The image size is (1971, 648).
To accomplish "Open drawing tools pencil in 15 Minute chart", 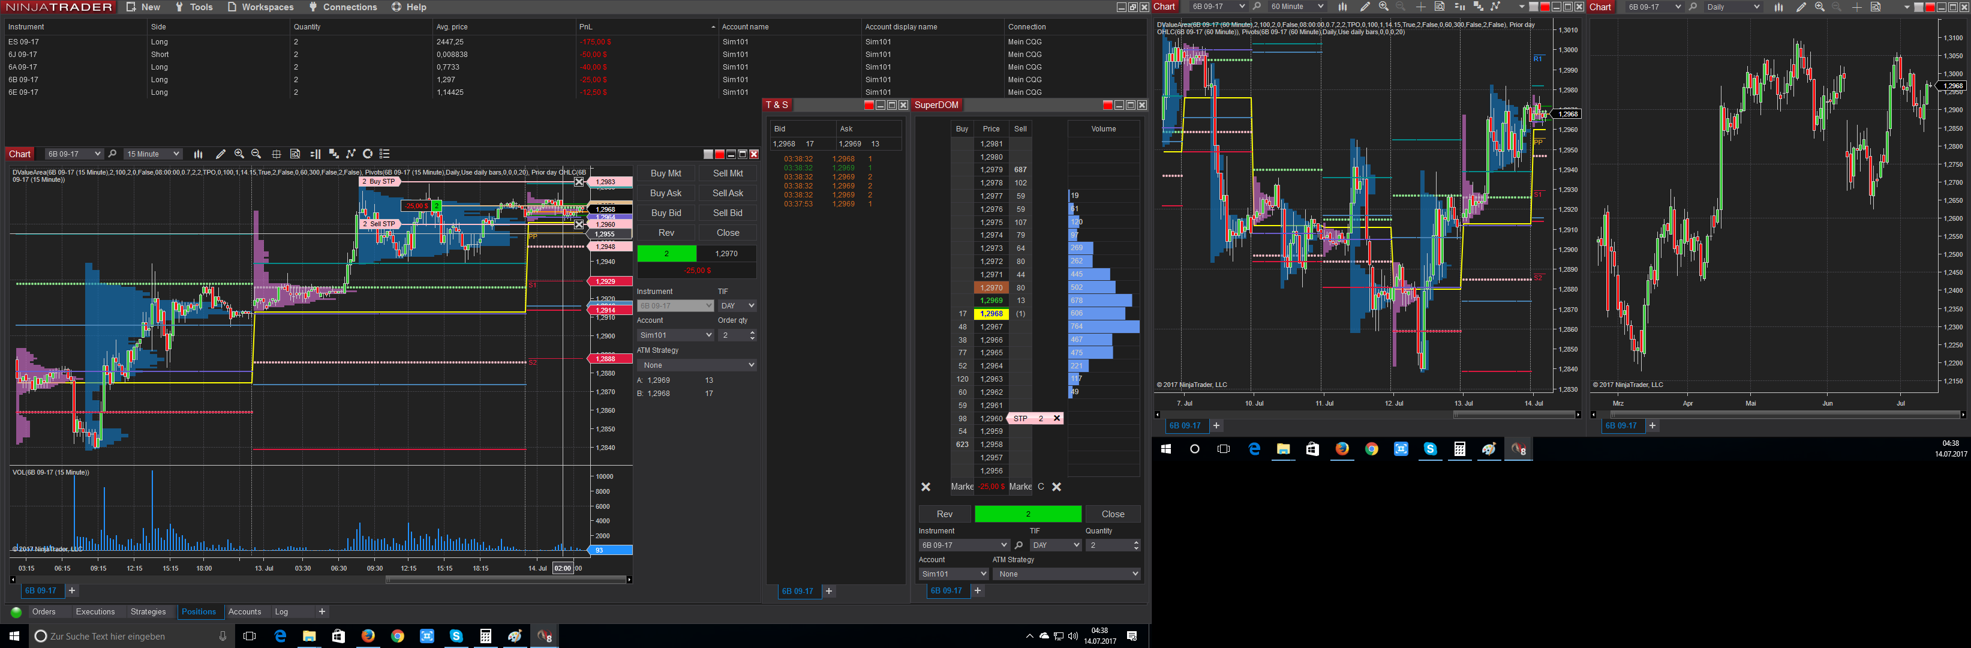I will click(220, 154).
